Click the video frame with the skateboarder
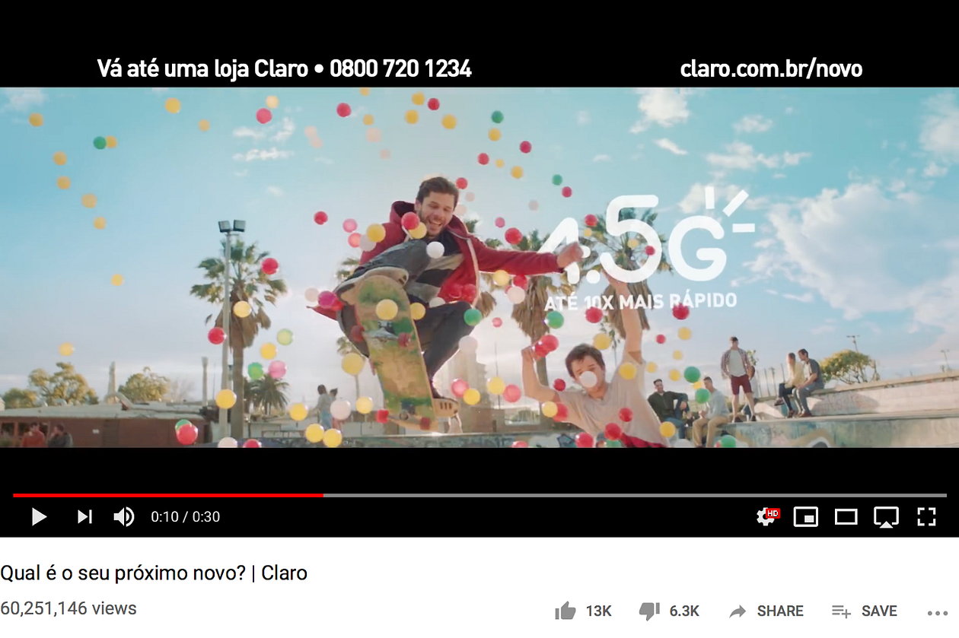This screenshot has width=959, height=638. tap(479, 267)
